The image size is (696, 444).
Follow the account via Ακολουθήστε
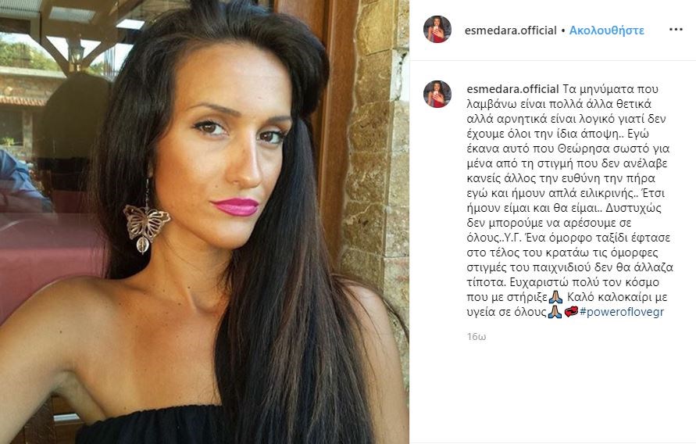606,30
